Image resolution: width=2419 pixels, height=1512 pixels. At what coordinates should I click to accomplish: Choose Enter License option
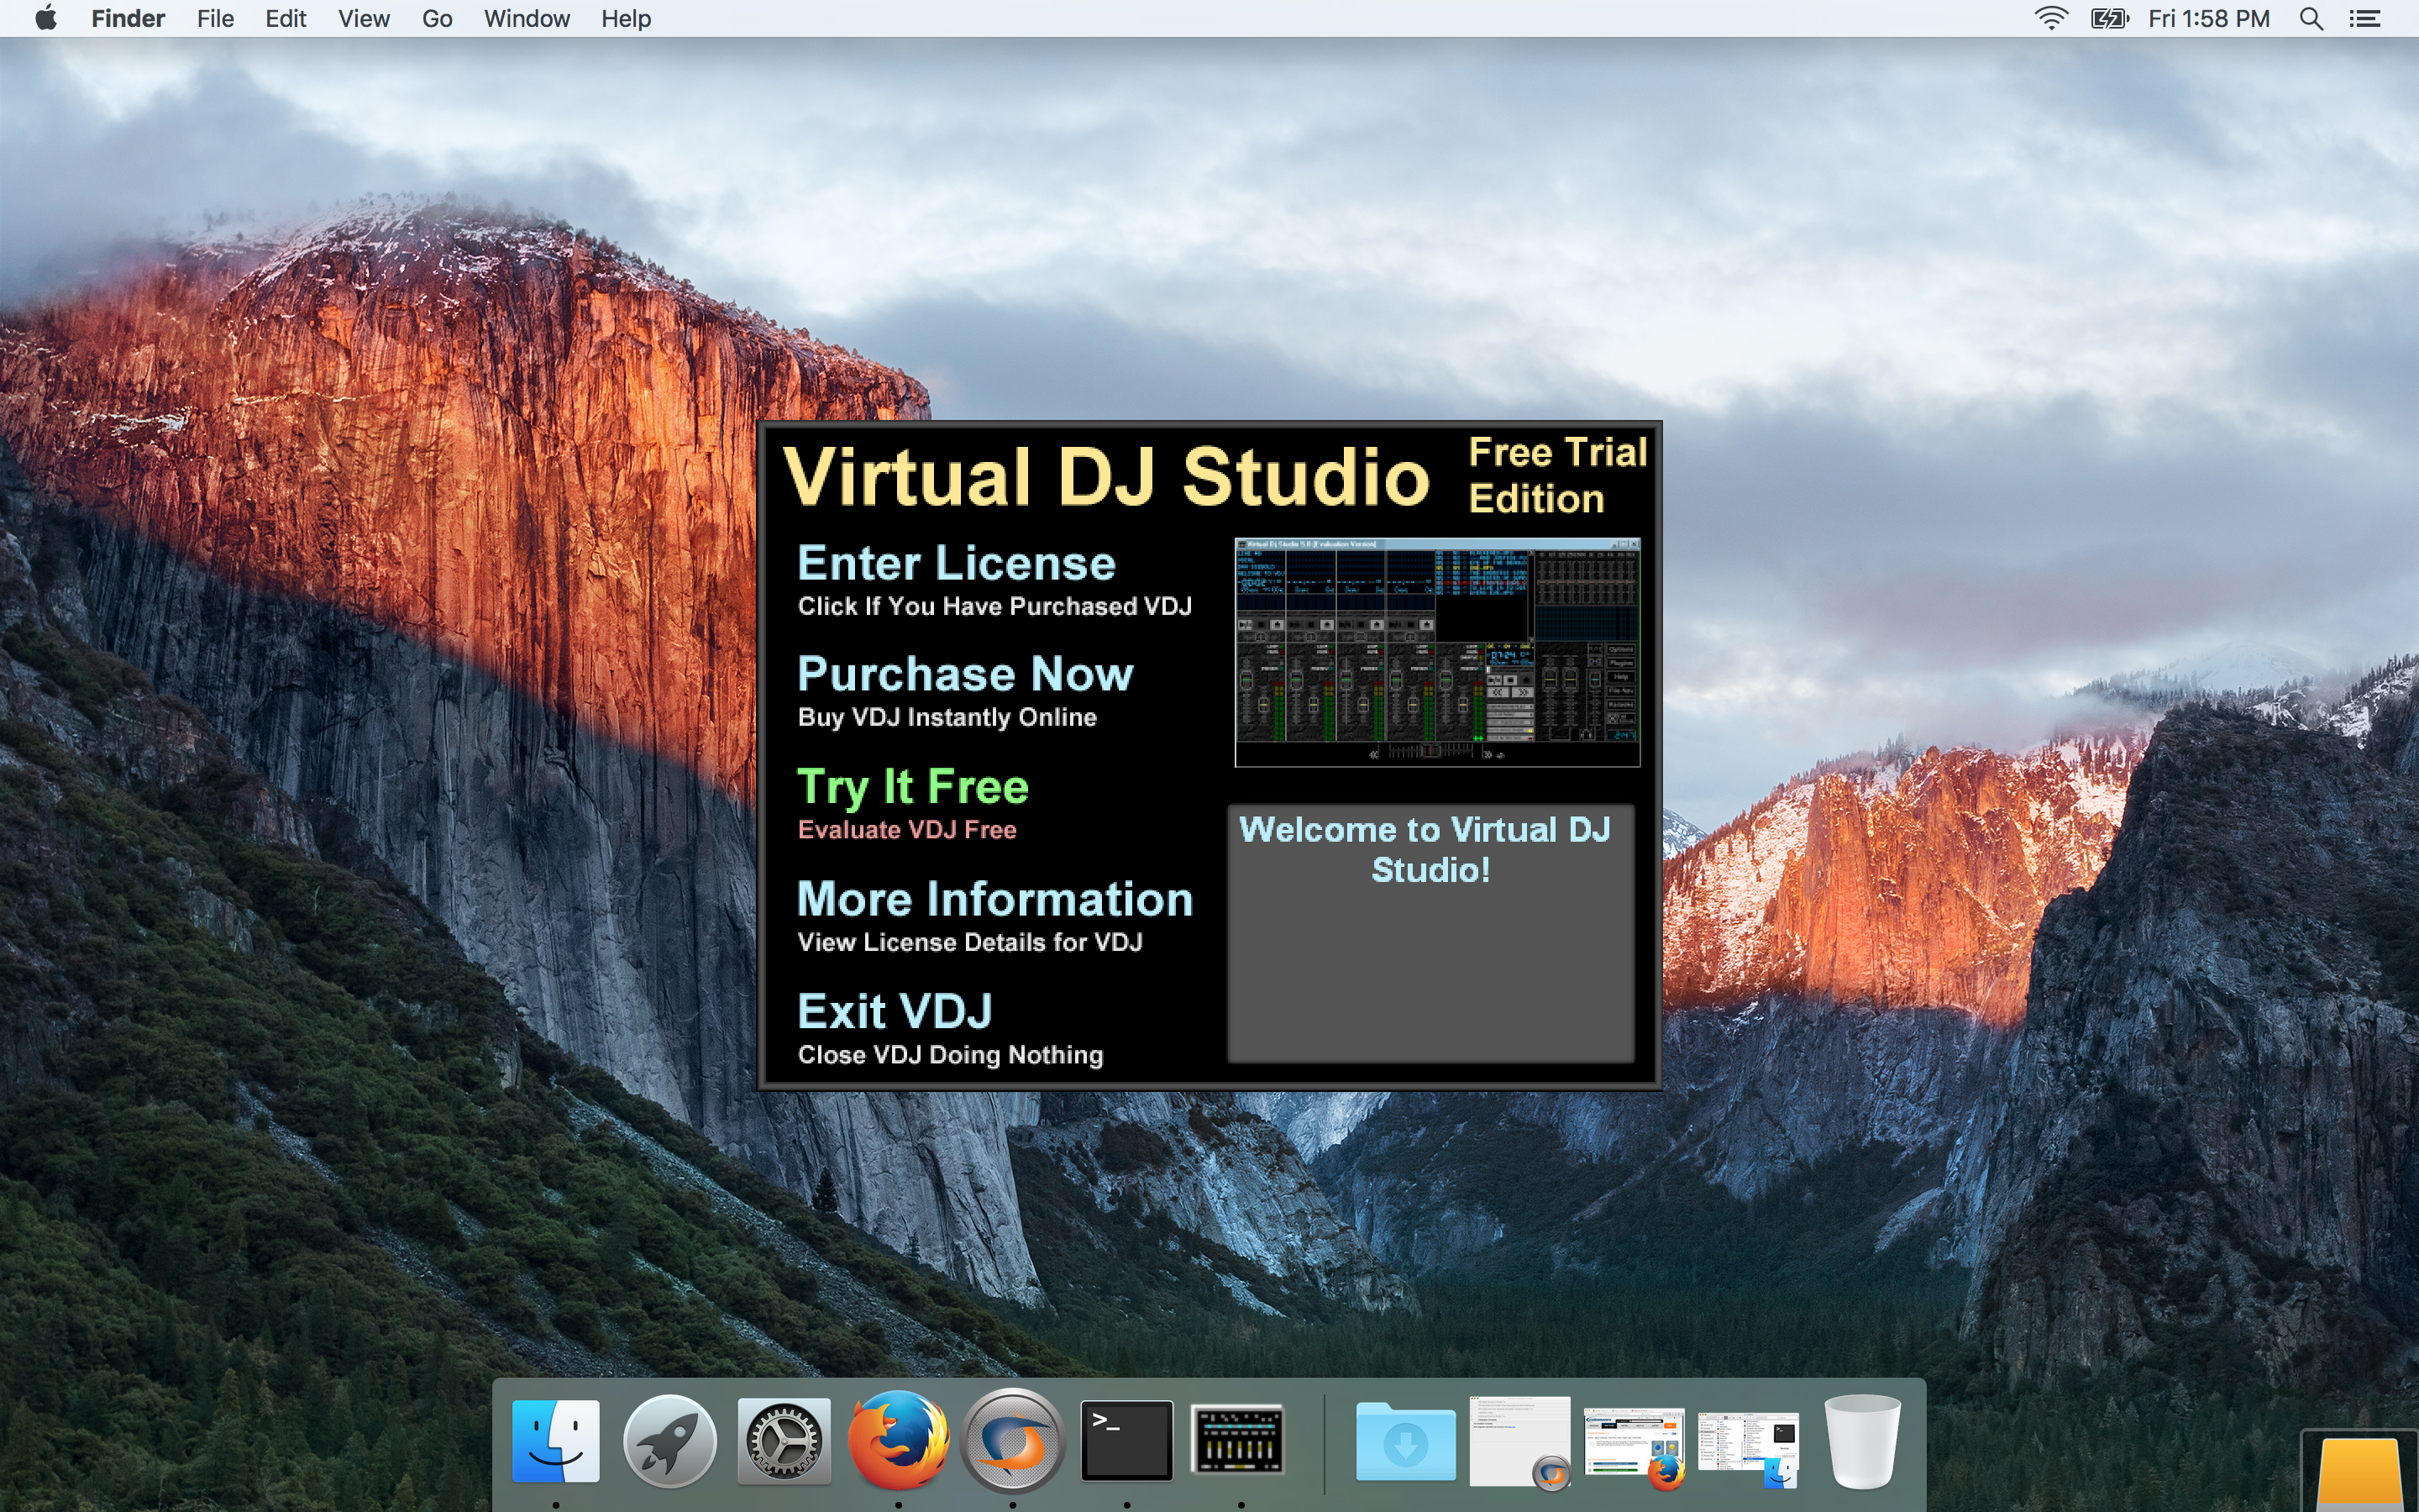994,581
